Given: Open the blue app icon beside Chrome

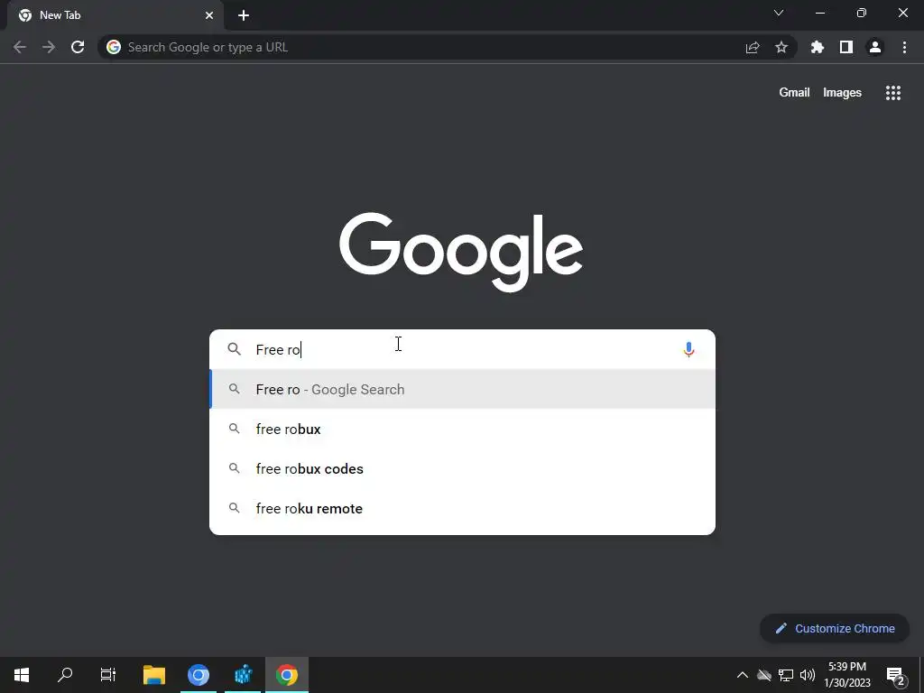Looking at the screenshot, I should coord(243,675).
